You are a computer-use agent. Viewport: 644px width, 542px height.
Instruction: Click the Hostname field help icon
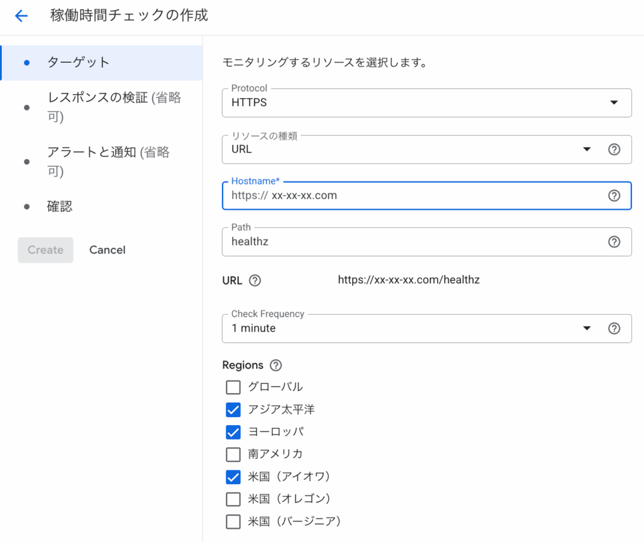click(x=614, y=196)
